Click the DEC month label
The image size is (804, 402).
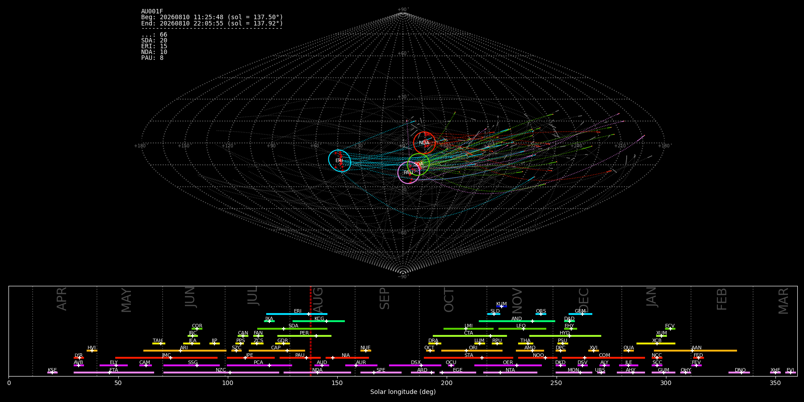pyautogui.click(x=584, y=300)
